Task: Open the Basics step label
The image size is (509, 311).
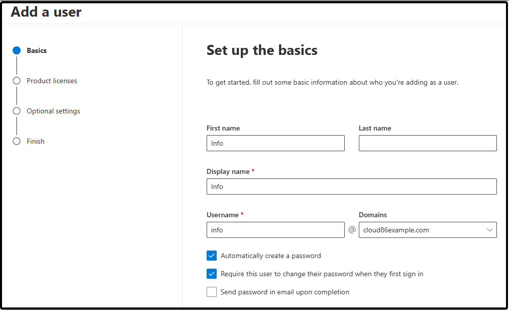Action: (37, 50)
